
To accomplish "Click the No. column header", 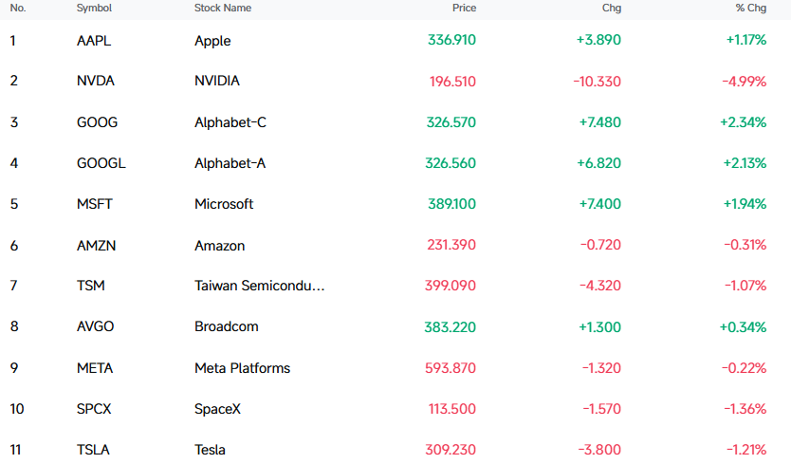I will tap(18, 9).
